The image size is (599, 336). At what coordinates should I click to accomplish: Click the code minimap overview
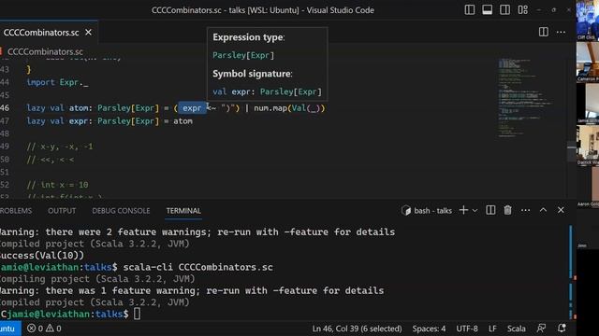coord(525,97)
